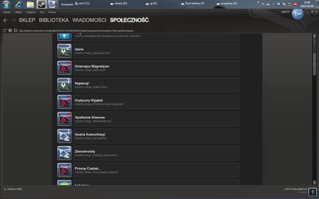Image resolution: width=319 pixels, height=199 pixels.
Task: Select the SPOŁECZNOŚĆ tab
Action: click(129, 20)
